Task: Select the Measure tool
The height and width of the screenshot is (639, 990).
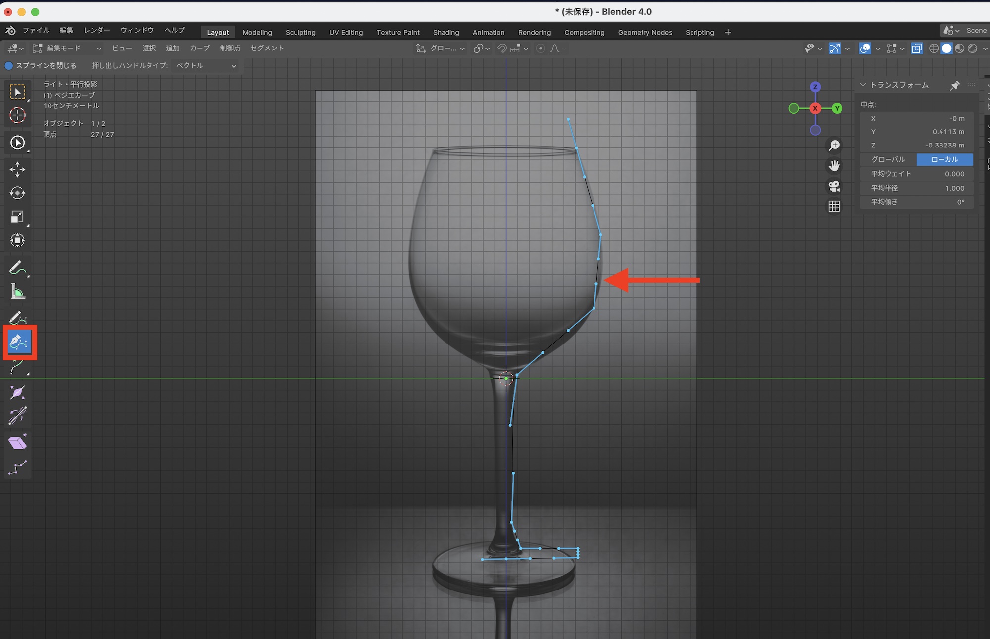Action: 17,292
